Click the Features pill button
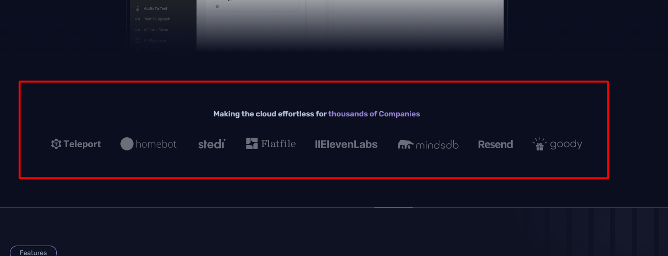Screen dimensions: 668x256 click(33, 252)
